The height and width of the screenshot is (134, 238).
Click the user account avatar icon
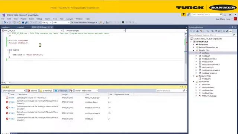coord(235,19)
